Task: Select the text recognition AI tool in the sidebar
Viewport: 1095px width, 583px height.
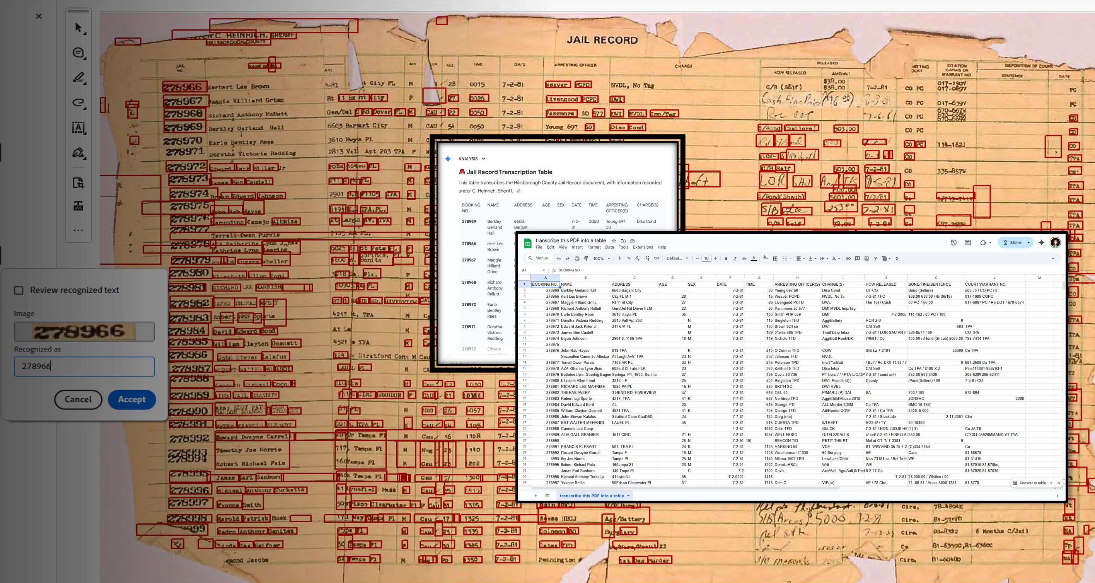Action: pos(78,128)
